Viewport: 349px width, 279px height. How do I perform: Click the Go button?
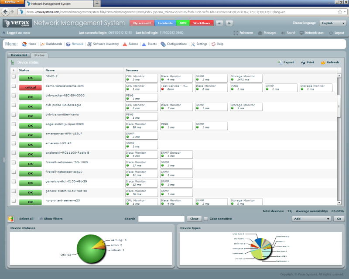[339, 219]
